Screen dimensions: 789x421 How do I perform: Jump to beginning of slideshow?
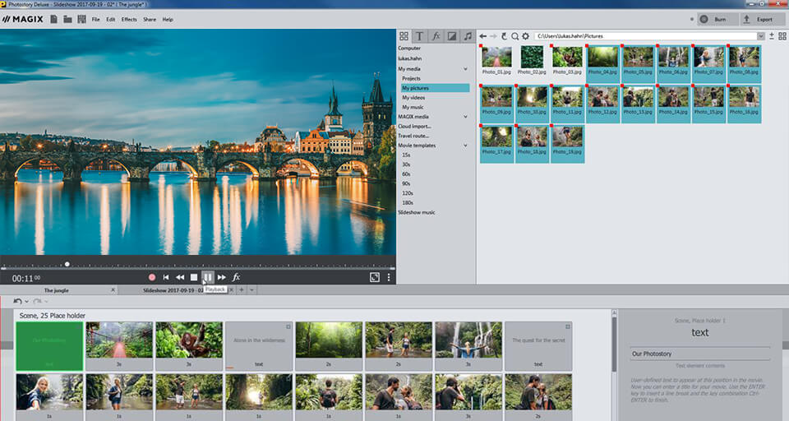pos(166,277)
